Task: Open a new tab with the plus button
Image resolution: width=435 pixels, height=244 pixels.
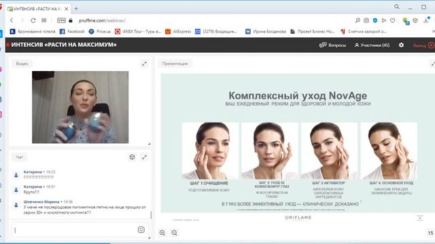Action: [x=76, y=9]
